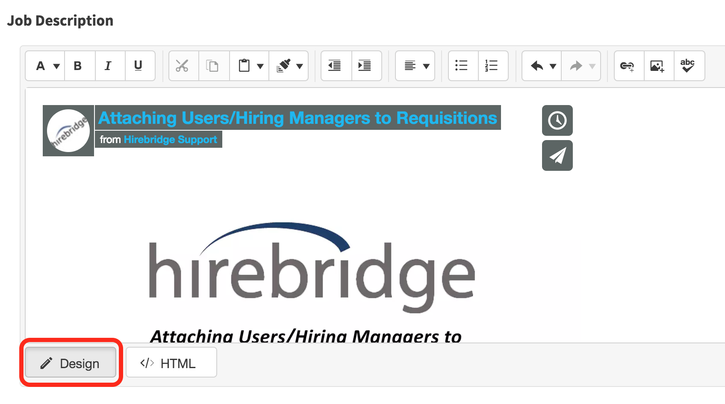Insert a bulleted list
Viewport: 725px width, 404px height.
461,66
